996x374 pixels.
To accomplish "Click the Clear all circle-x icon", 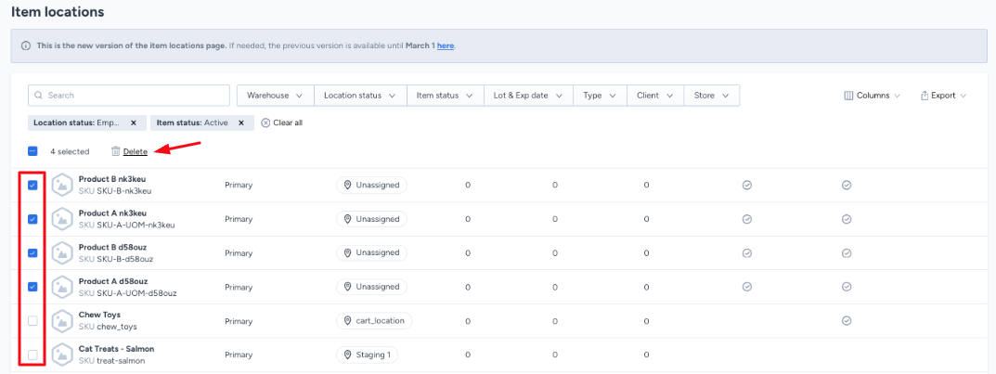I will coord(265,123).
